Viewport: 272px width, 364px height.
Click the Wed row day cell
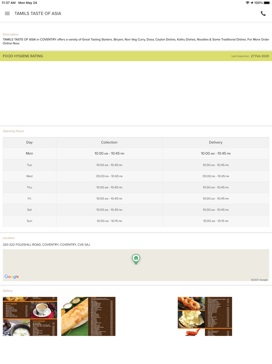tap(30, 176)
